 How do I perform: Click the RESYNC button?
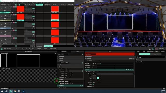[39, 49]
